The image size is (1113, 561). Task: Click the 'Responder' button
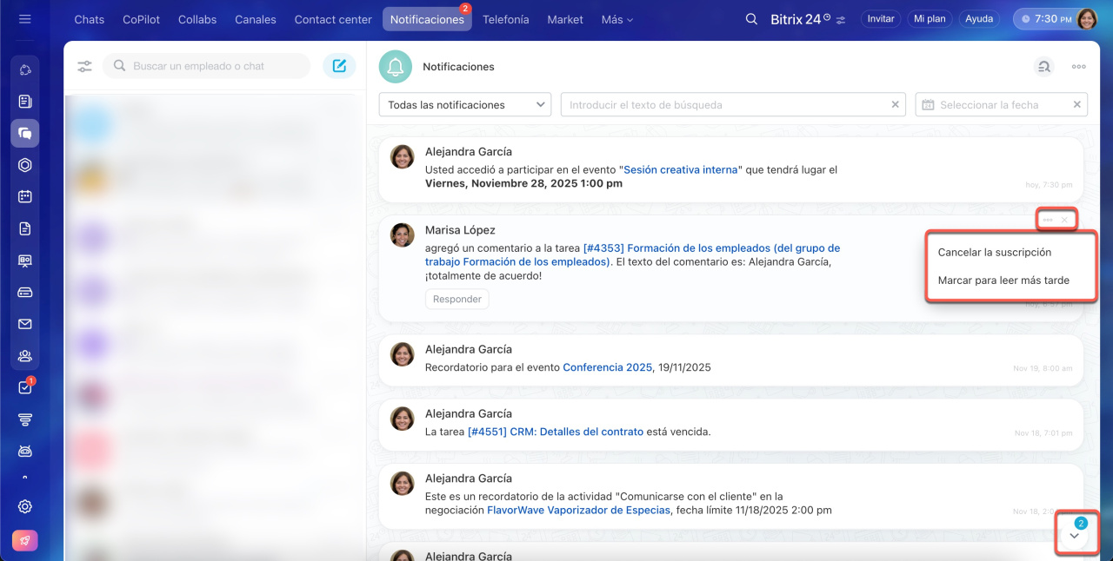coord(457,299)
